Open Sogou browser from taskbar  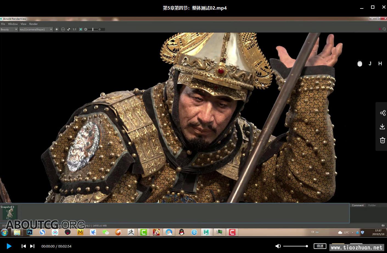point(42,232)
